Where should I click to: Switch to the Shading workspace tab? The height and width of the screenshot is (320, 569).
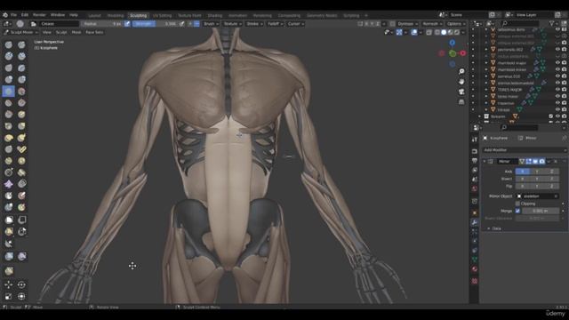[215, 16]
